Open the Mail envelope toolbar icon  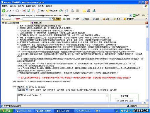[67, 11]
